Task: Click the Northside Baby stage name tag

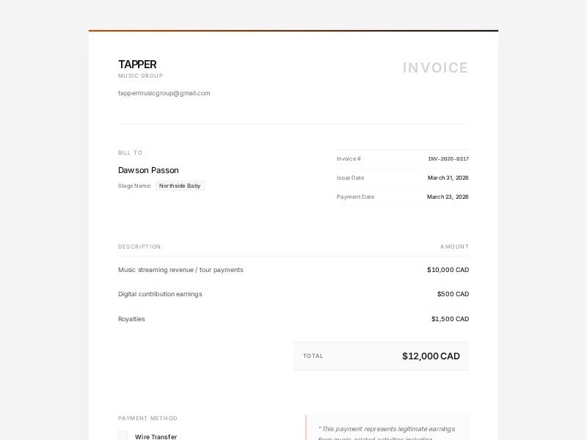Action: pos(180,186)
